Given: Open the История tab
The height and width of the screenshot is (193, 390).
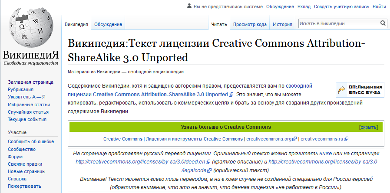Looking at the screenshot, I should [x=282, y=24].
